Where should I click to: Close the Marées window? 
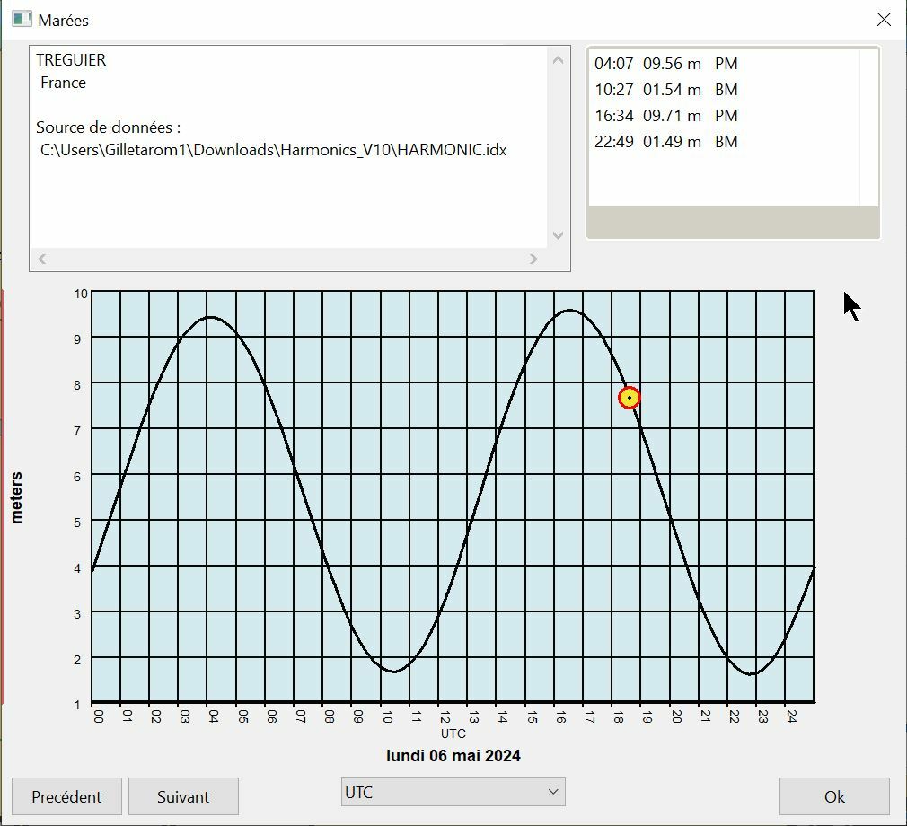[884, 20]
